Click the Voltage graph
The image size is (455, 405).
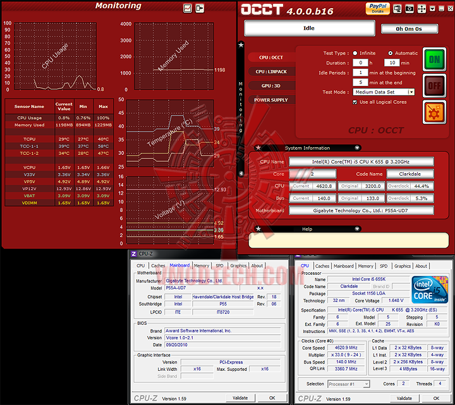coord(170,210)
